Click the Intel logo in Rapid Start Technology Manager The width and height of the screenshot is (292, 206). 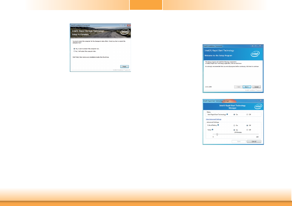(x=258, y=106)
